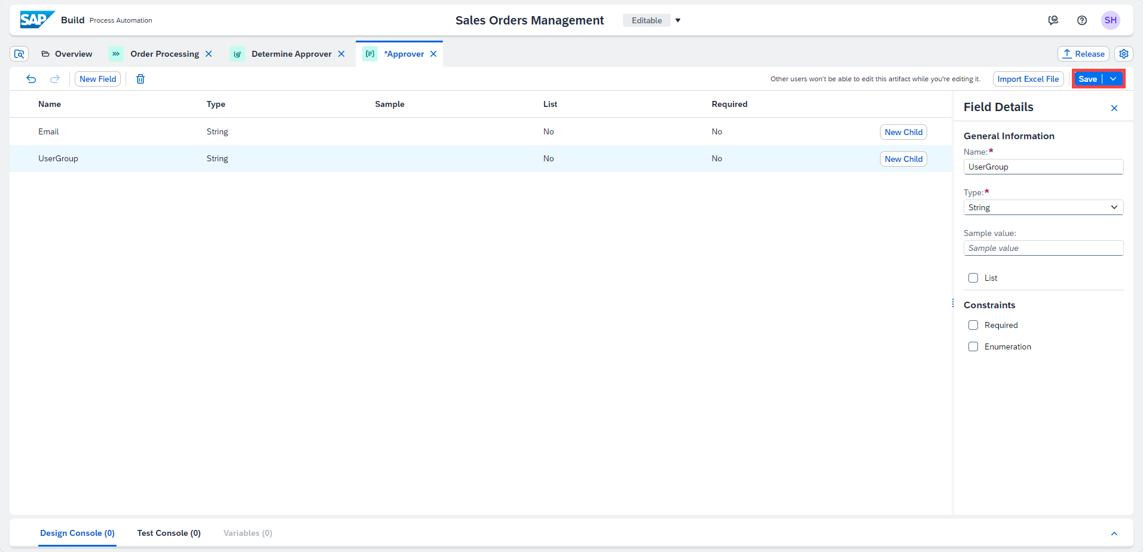The height and width of the screenshot is (552, 1143).
Task: Click the Editable status badge
Action: (646, 20)
